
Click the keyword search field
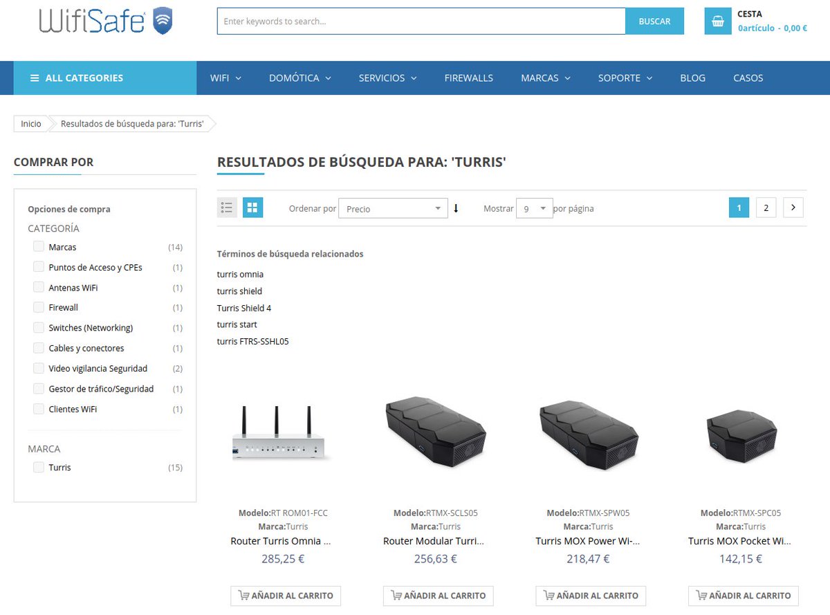coord(421,21)
